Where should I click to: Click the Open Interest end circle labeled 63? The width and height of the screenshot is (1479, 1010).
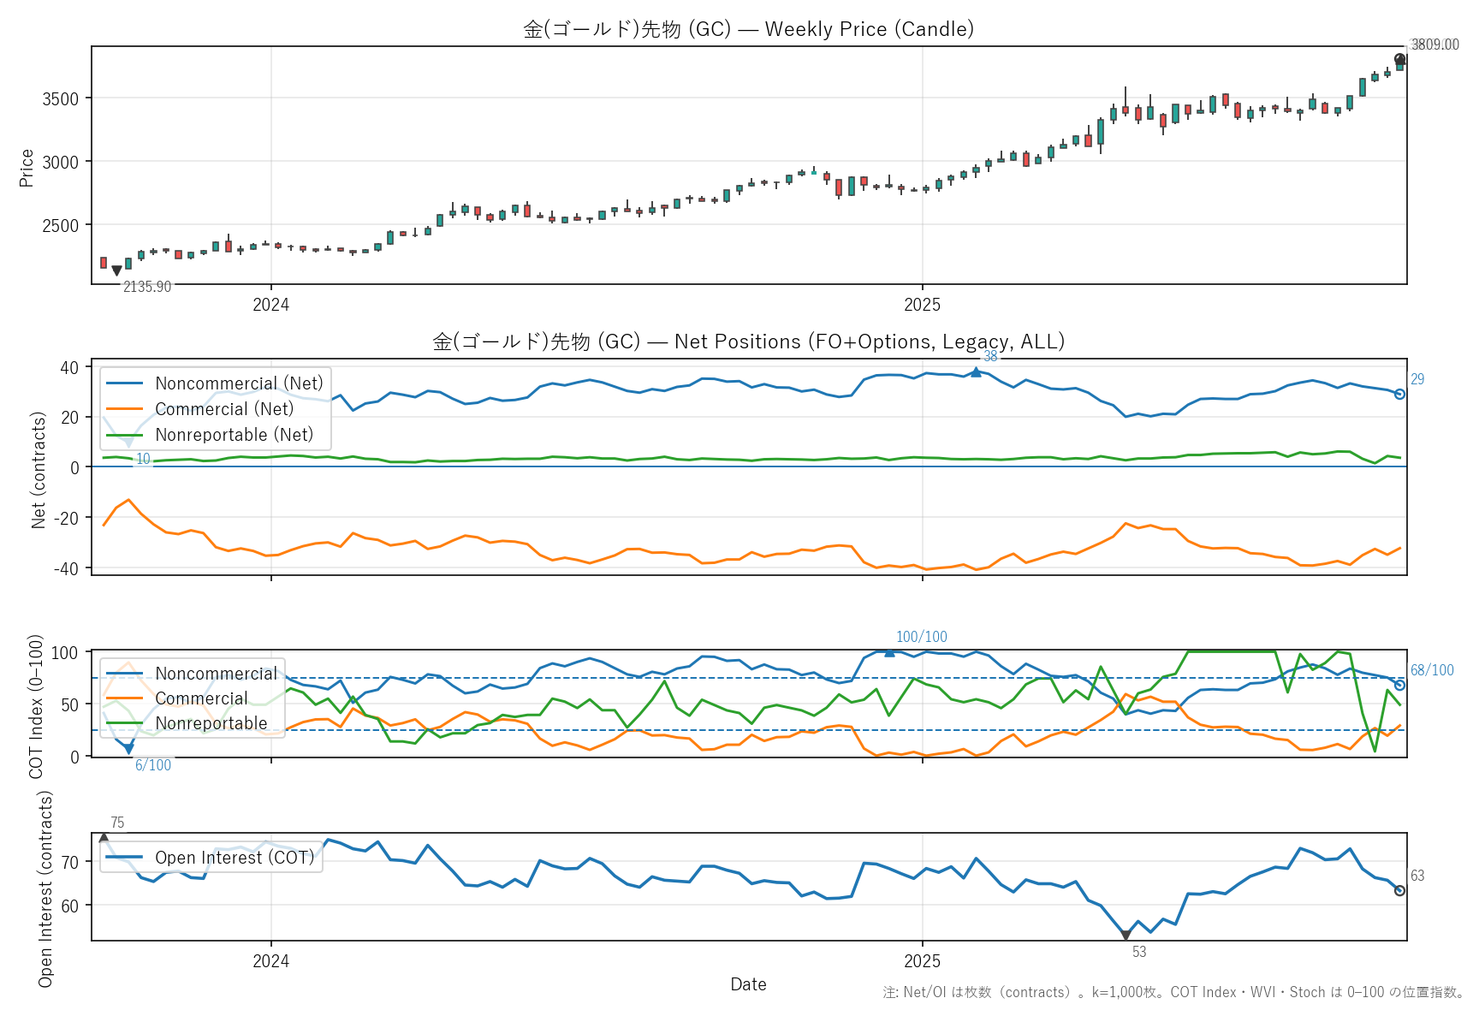1399,891
